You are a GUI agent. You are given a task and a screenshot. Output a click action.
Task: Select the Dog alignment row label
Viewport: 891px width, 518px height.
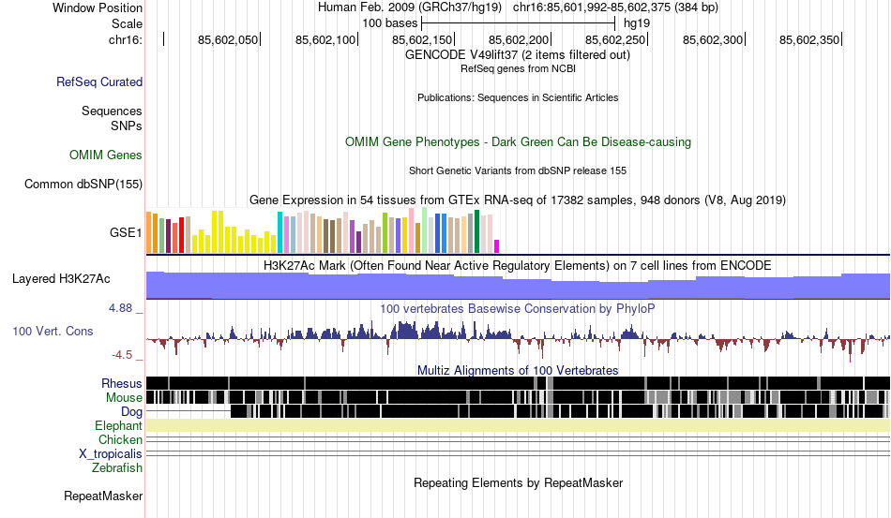point(131,412)
